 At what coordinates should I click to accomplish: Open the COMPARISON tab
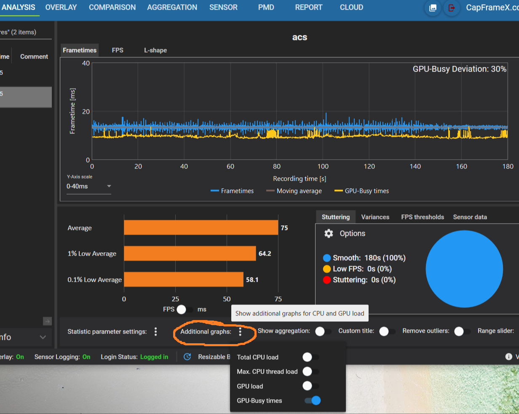pyautogui.click(x=112, y=7)
